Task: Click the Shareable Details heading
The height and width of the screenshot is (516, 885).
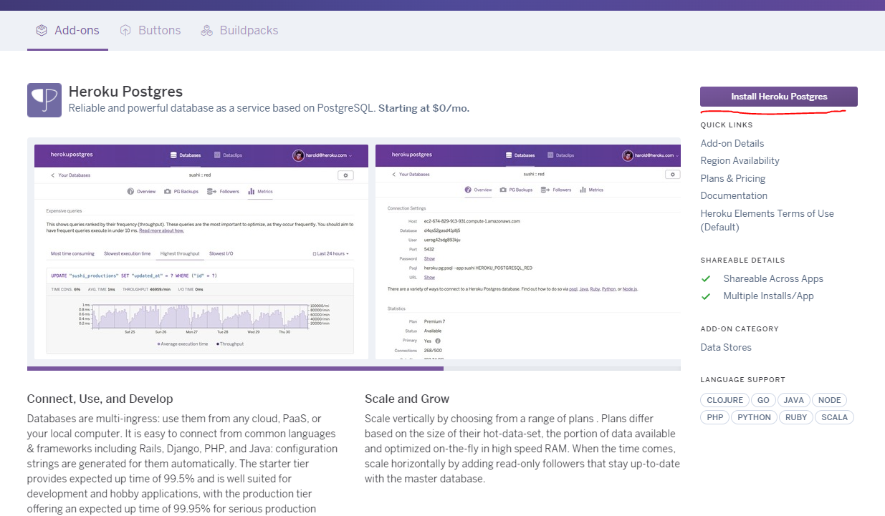Action: click(743, 261)
